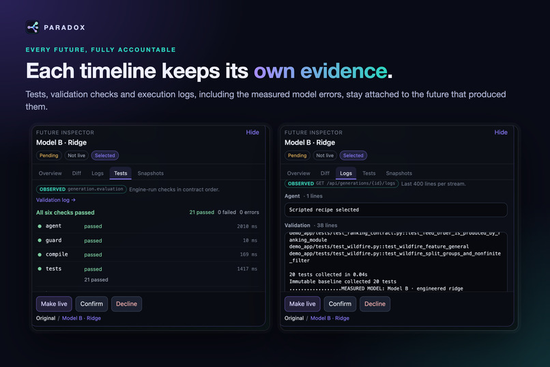Switch to Logs tab in left inspector
The height and width of the screenshot is (367, 550).
(98, 173)
